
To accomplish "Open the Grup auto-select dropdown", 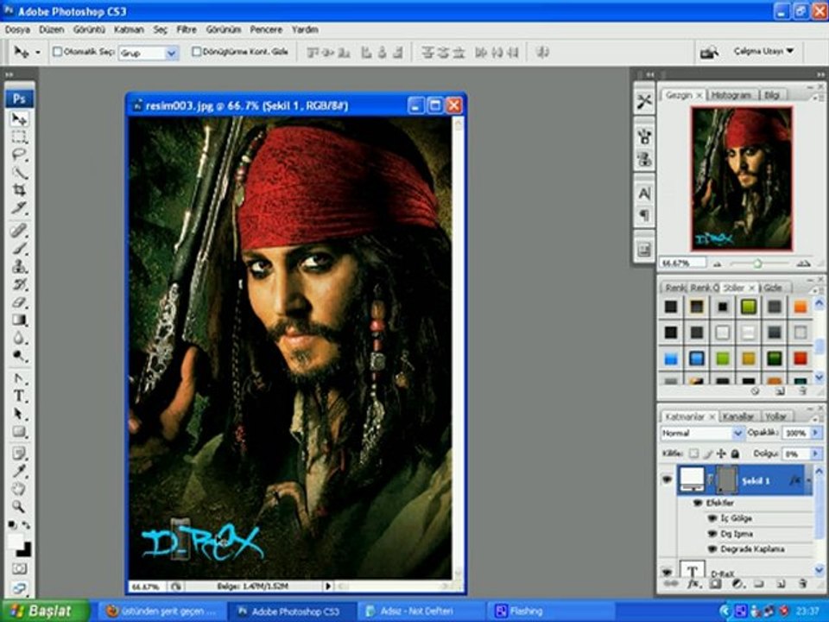I will tap(171, 53).
